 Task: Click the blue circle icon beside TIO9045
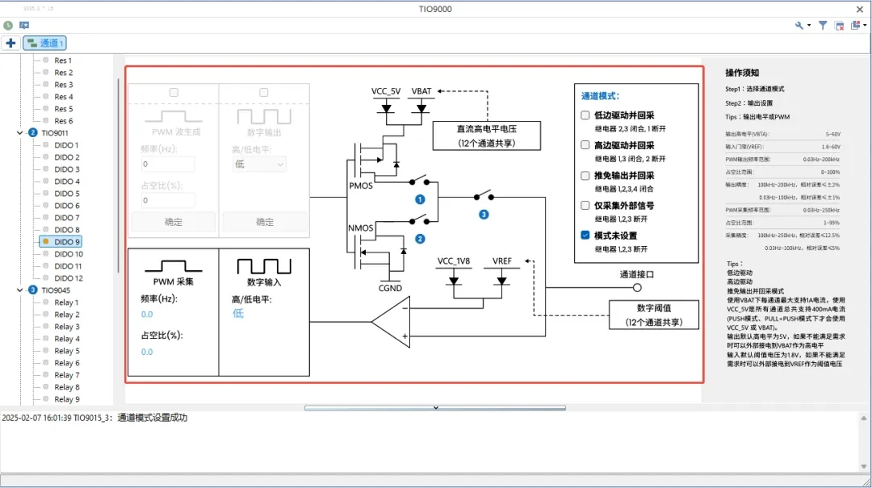point(33,290)
